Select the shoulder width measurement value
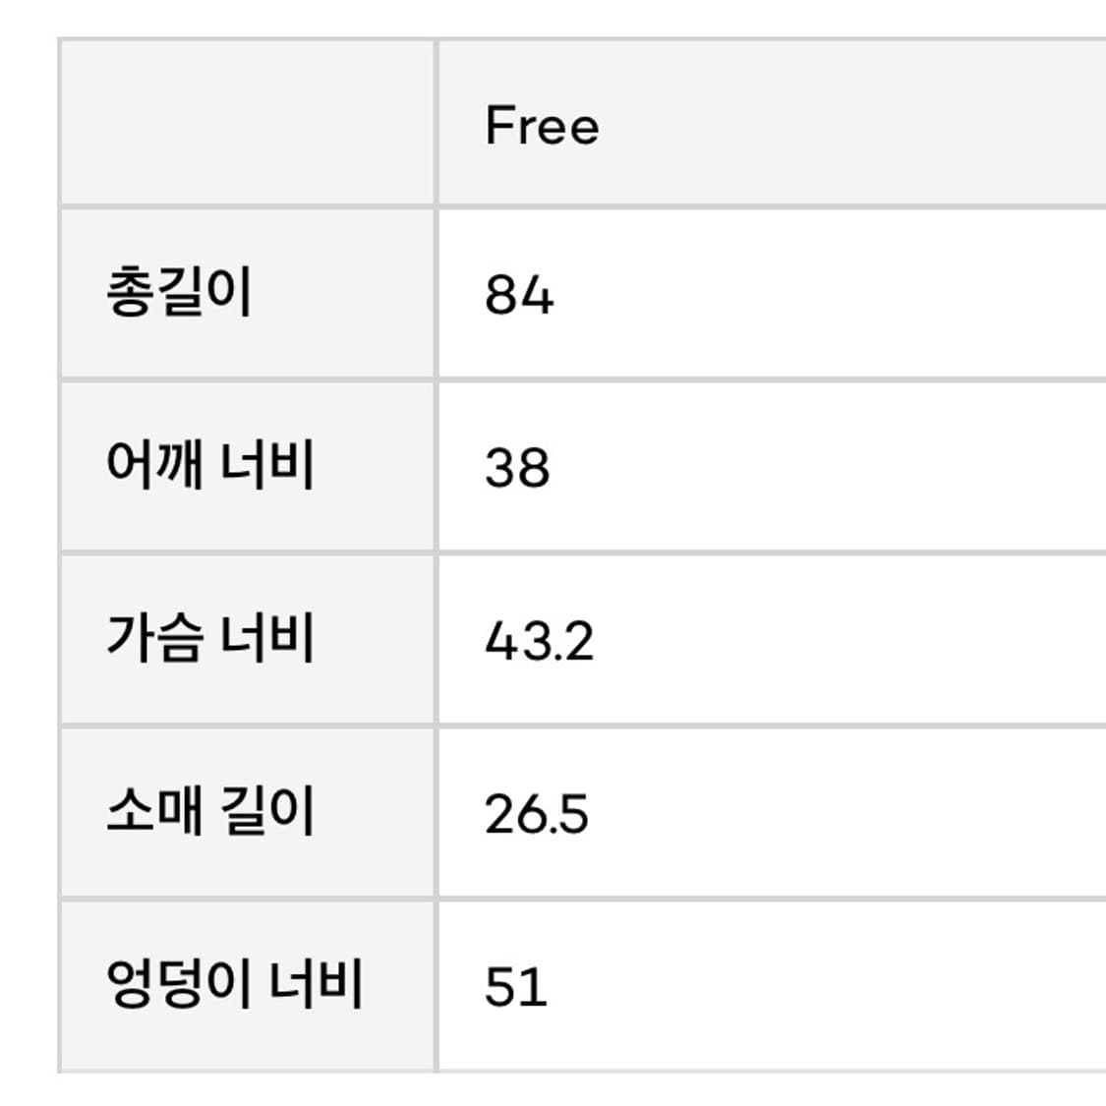Viewport: 1106px width, 1106px height. click(x=517, y=467)
